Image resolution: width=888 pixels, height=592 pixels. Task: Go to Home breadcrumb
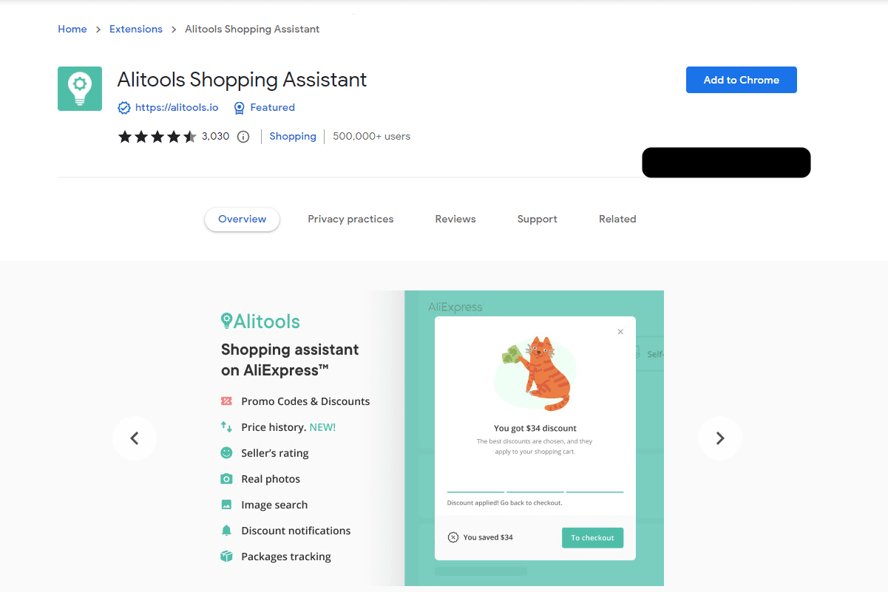[72, 29]
